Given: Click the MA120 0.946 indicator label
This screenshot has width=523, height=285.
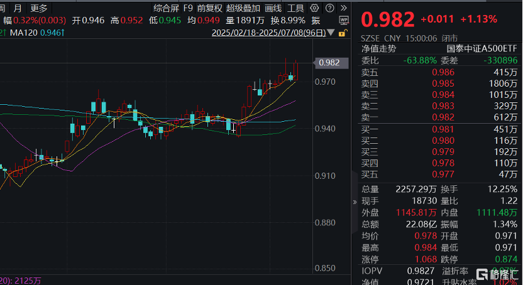Looking at the screenshot, I should 37,33.
